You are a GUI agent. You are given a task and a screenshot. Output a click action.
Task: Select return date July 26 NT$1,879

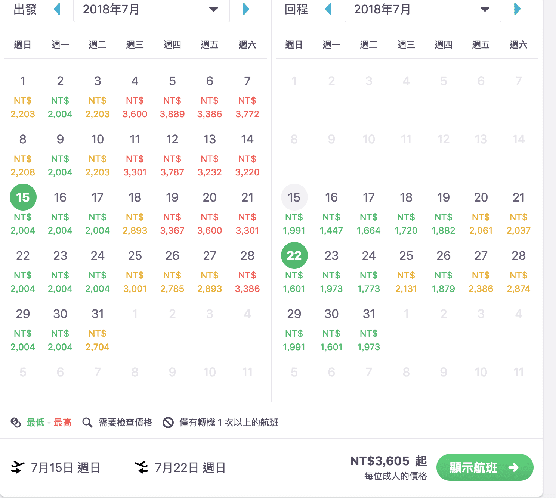click(444, 272)
